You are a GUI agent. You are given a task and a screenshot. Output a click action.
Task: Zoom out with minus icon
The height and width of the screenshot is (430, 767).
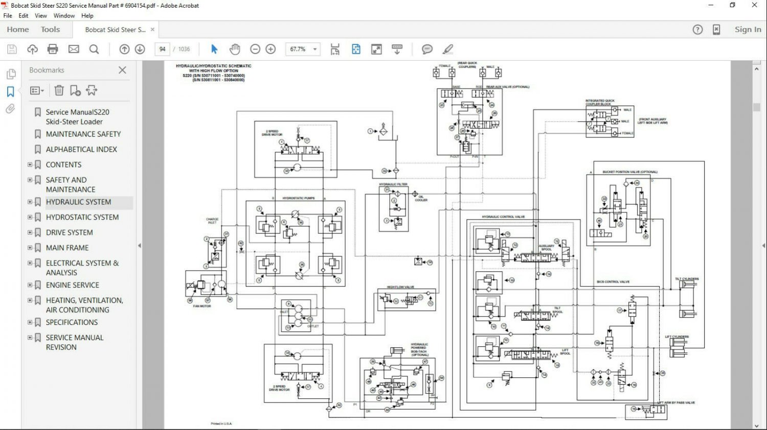click(255, 49)
